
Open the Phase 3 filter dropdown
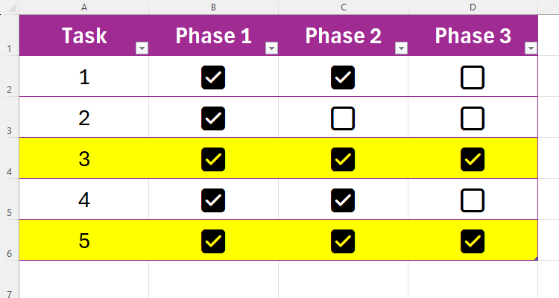tap(531, 48)
